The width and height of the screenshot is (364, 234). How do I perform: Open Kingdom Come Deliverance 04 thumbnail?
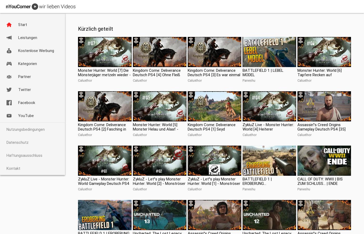160,52
